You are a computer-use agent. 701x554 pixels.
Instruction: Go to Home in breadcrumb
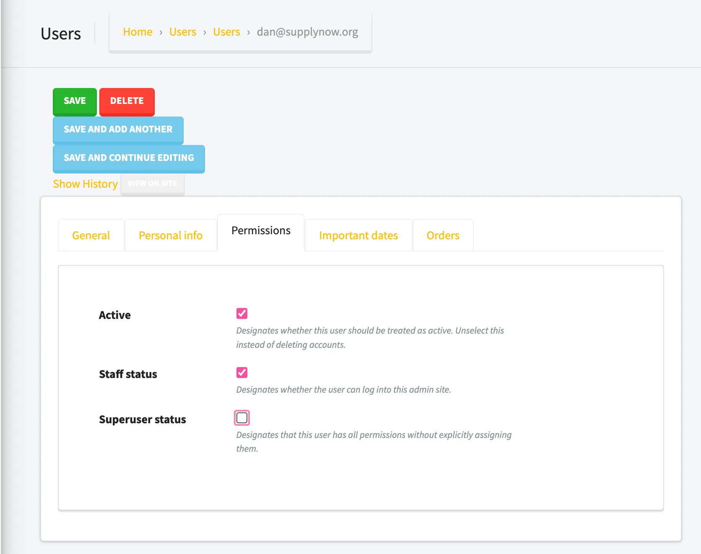click(138, 32)
